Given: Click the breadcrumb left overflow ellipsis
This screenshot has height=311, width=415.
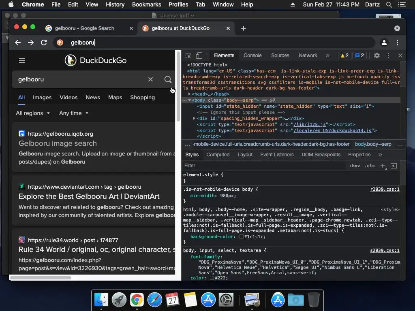Looking at the screenshot, I should [187, 145].
